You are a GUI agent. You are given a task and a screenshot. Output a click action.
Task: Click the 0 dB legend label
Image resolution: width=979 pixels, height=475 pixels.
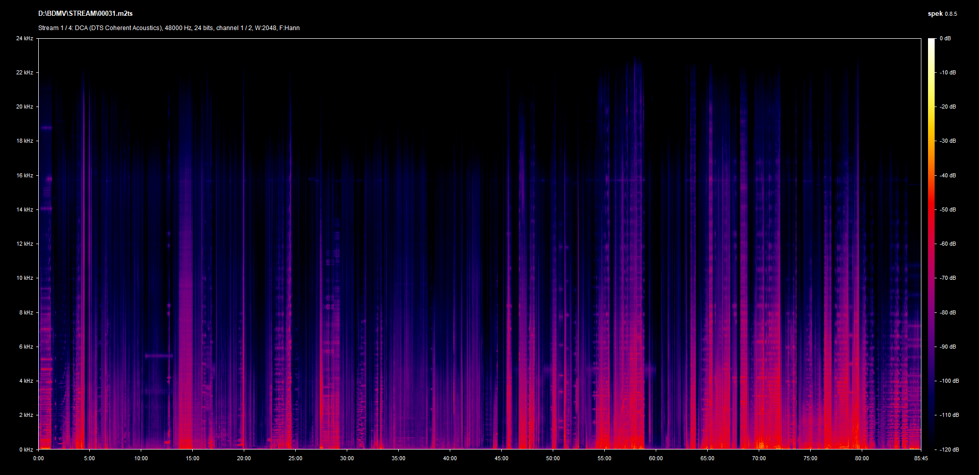tap(945, 38)
